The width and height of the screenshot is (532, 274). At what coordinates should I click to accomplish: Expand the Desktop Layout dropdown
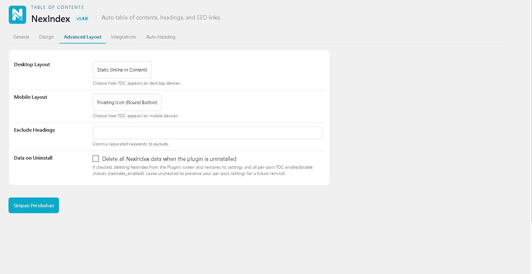pyautogui.click(x=122, y=70)
